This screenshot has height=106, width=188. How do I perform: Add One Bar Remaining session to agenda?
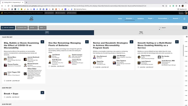click(x=87, y=42)
